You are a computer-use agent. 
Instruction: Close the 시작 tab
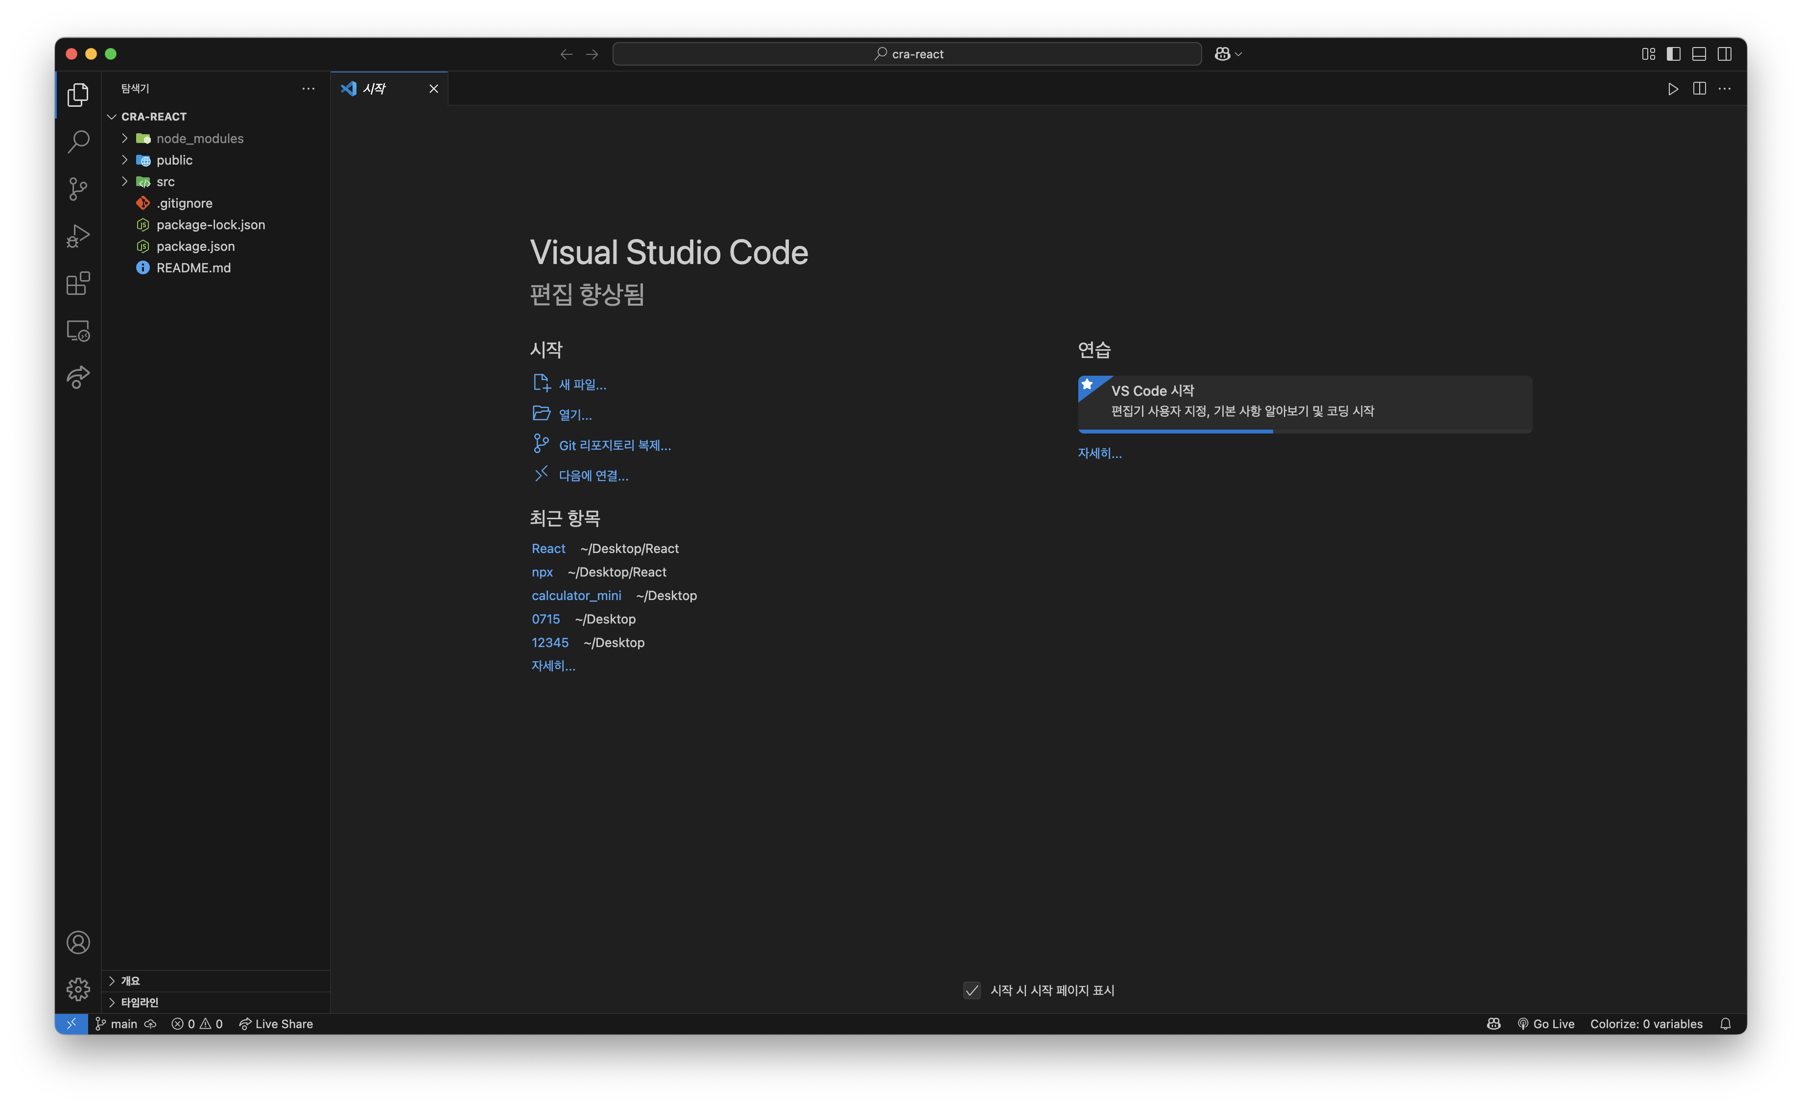click(x=434, y=89)
